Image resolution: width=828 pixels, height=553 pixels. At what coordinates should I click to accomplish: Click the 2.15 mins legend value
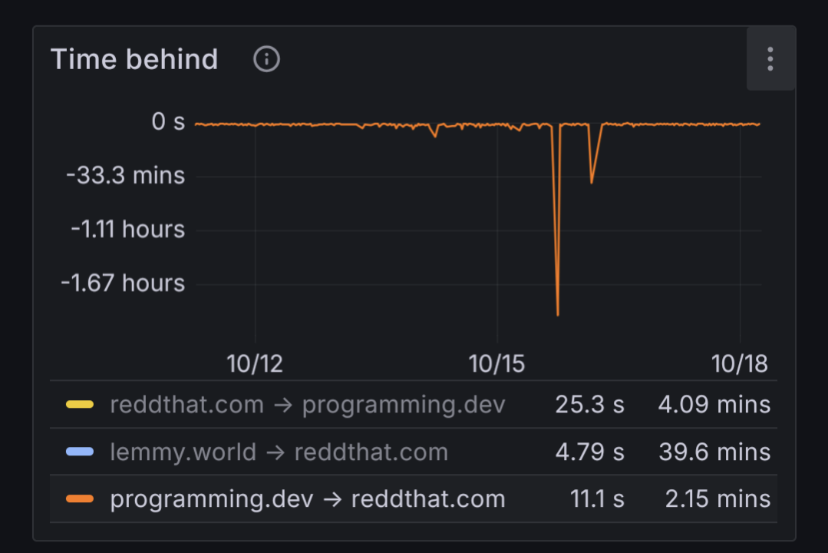[717, 498]
